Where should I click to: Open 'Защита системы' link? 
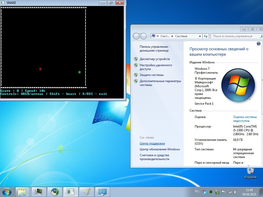152,75
